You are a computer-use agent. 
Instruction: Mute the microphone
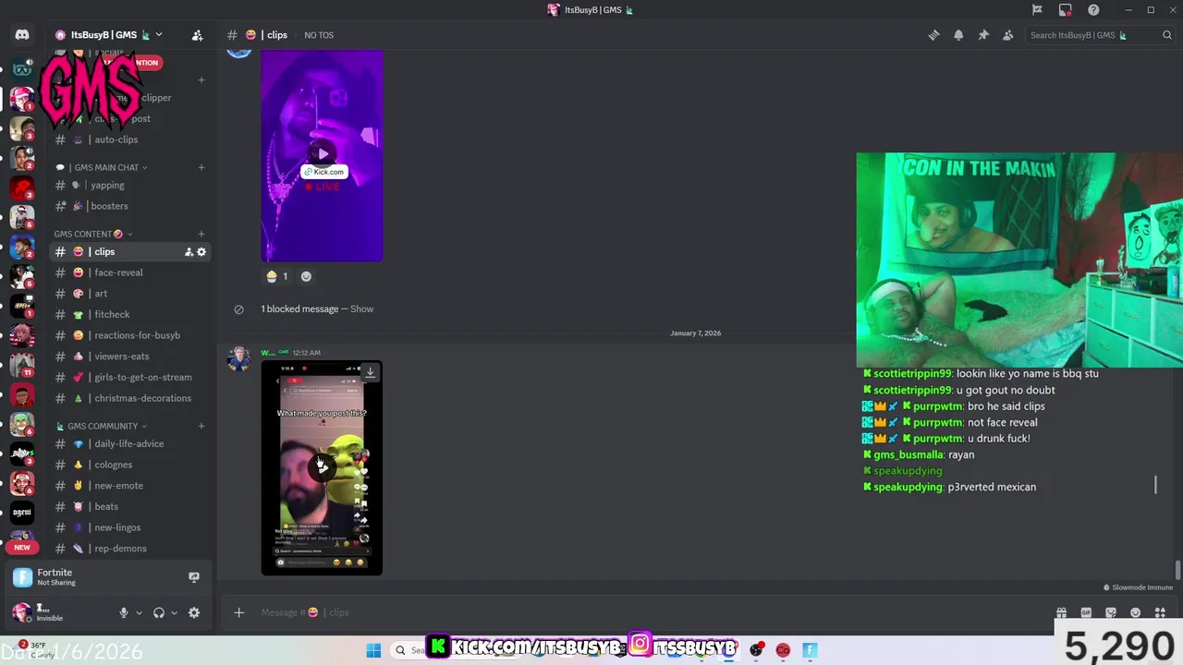coord(123,612)
